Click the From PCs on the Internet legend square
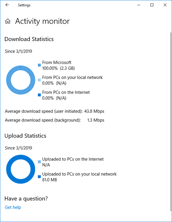Viewport: 172px width, 222px height. coord(39,95)
